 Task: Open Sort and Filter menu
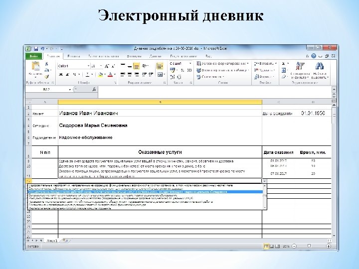pyautogui.click(x=300, y=70)
